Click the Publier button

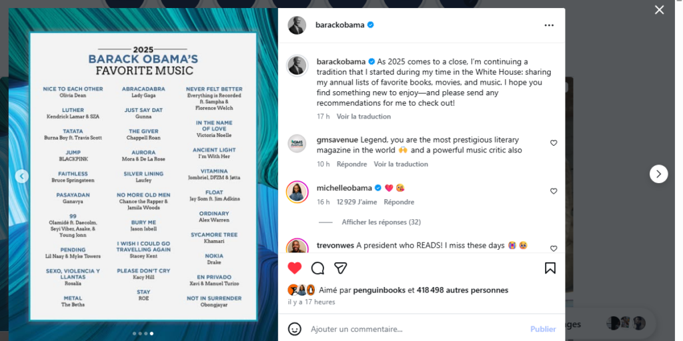click(x=543, y=329)
